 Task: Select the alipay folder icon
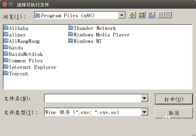[6, 34]
